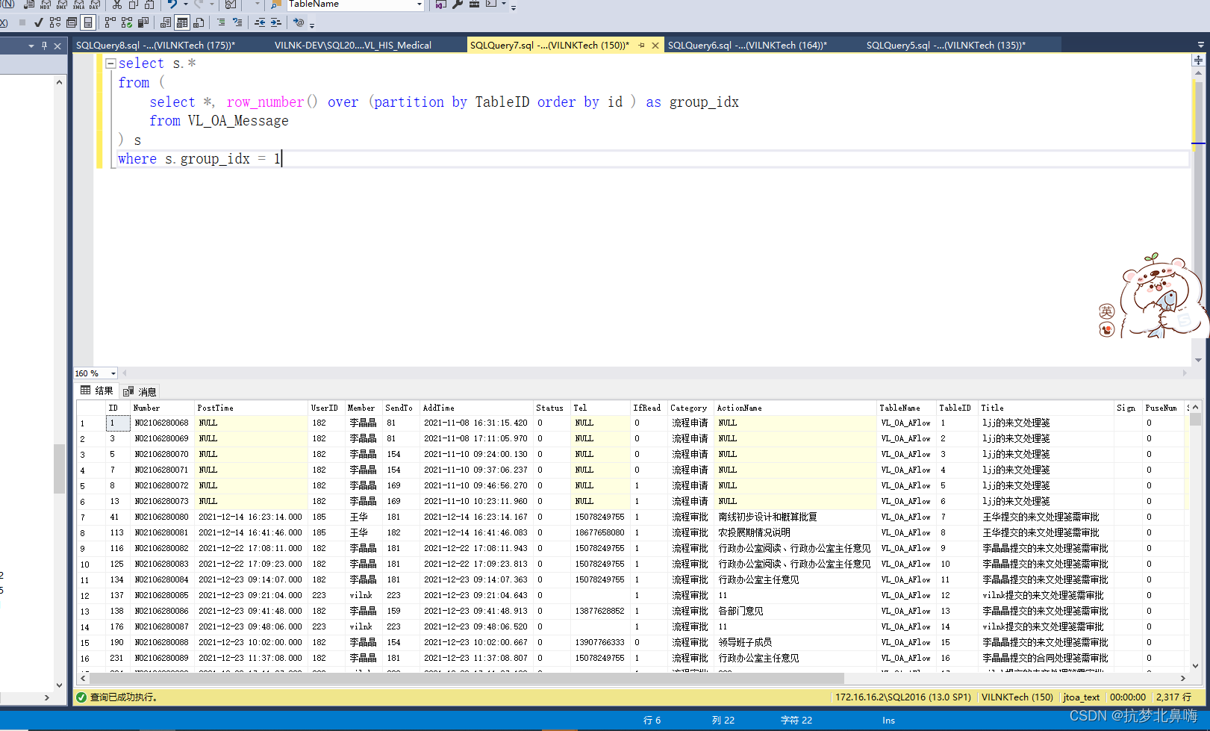Click the command window icon
This screenshot has height=731, width=1210.
click(491, 4)
